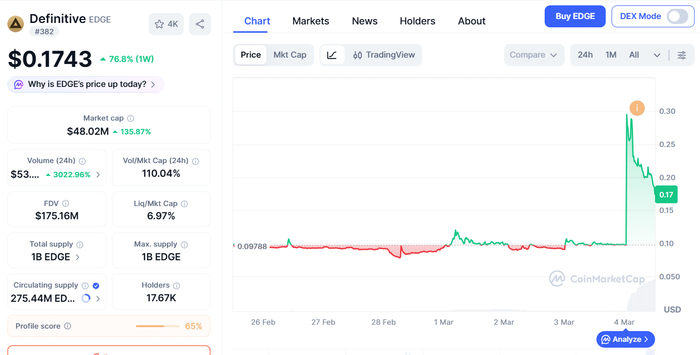Expand the time range chevron dropdown
700x355 pixels.
657,55
